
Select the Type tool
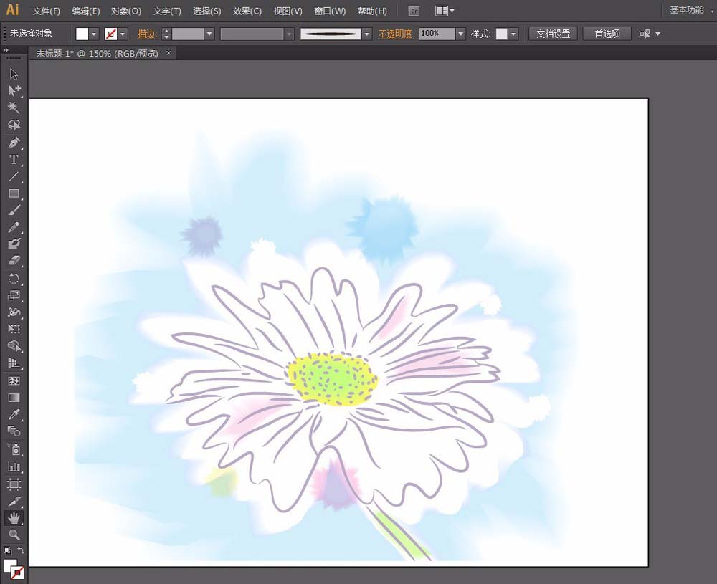(14, 160)
